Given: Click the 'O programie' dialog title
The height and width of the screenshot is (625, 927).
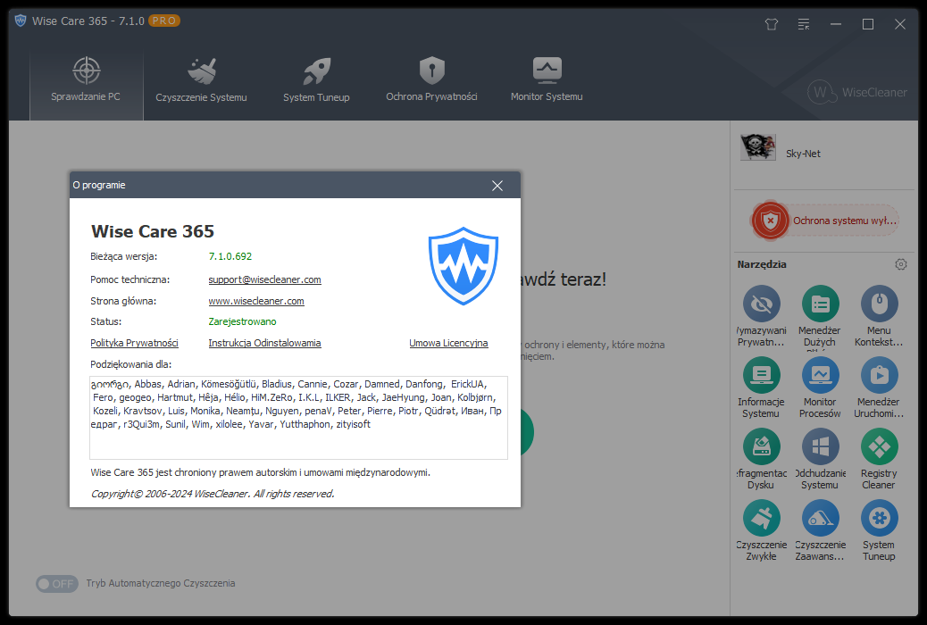Looking at the screenshot, I should 99,185.
